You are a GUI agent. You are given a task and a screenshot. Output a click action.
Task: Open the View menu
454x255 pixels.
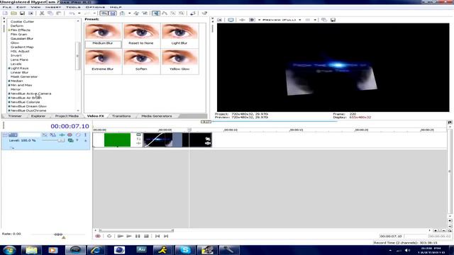[35, 7]
